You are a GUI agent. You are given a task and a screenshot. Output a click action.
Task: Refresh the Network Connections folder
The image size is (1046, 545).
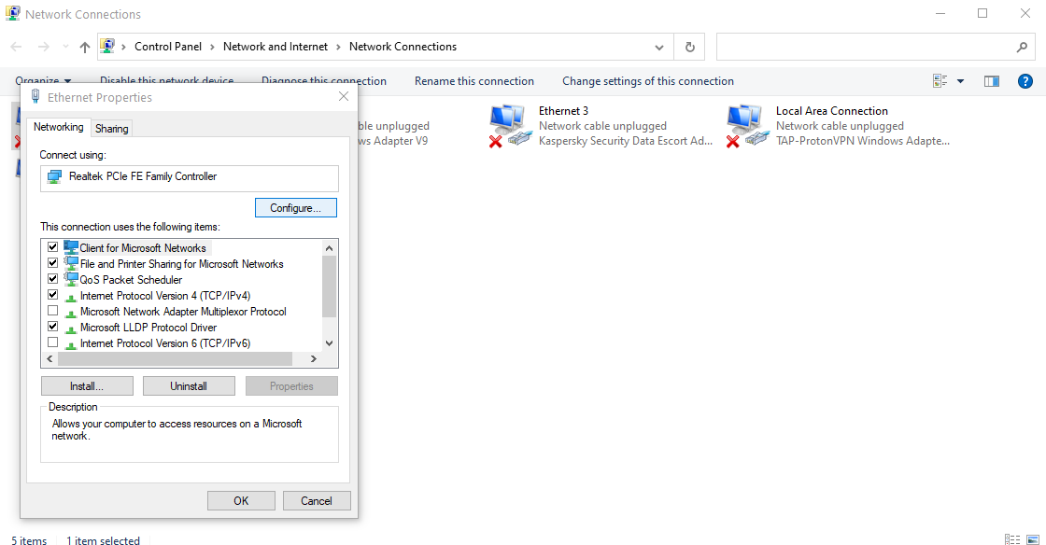(x=690, y=47)
